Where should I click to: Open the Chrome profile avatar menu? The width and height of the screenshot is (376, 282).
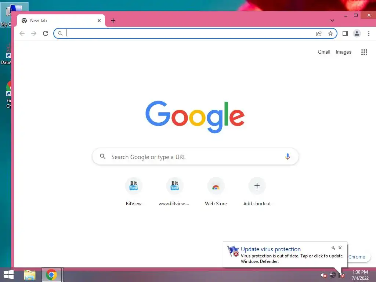click(357, 33)
